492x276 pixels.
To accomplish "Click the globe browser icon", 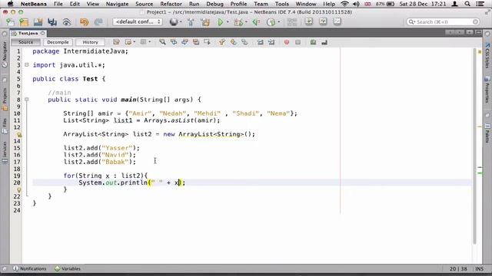I will 174,22.
